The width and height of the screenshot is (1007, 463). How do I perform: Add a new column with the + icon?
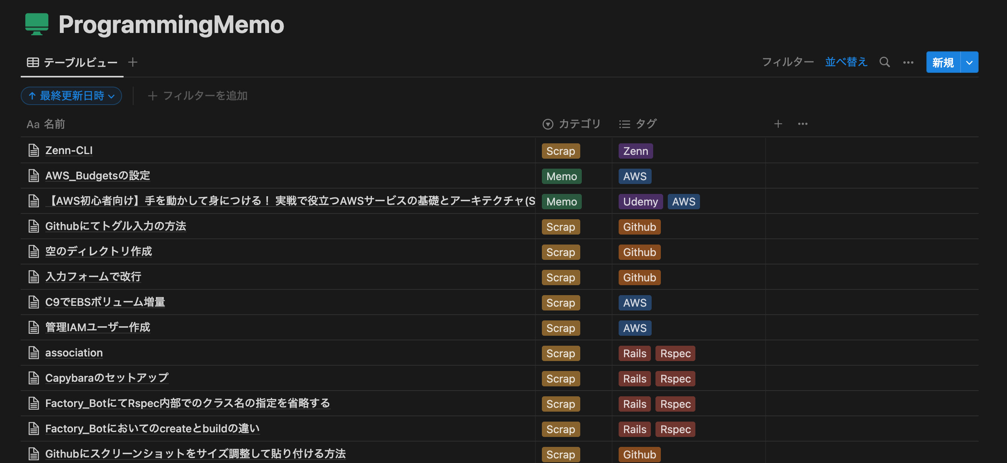coord(778,124)
